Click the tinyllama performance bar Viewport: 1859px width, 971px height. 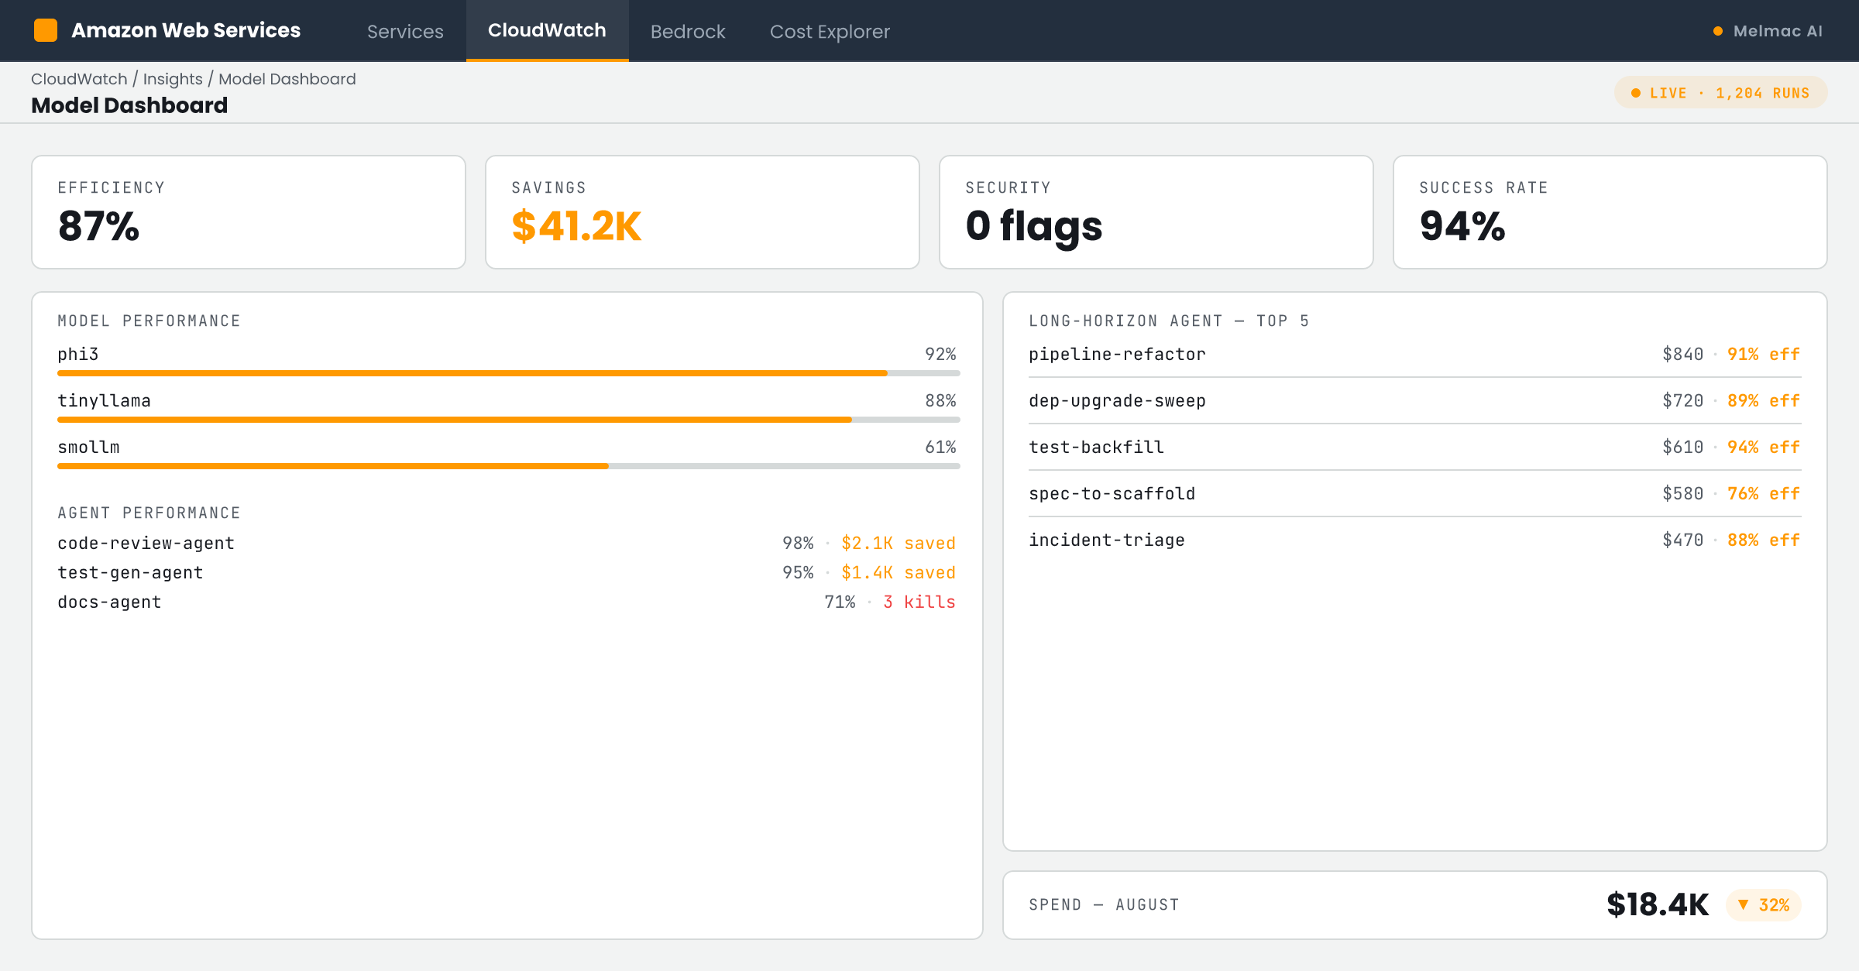tap(509, 420)
